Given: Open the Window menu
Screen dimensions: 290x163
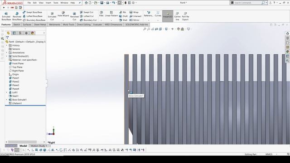Looking at the screenshot, I should [x=64, y=3].
